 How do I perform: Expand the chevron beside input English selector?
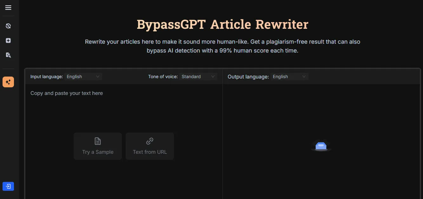pyautogui.click(x=98, y=76)
